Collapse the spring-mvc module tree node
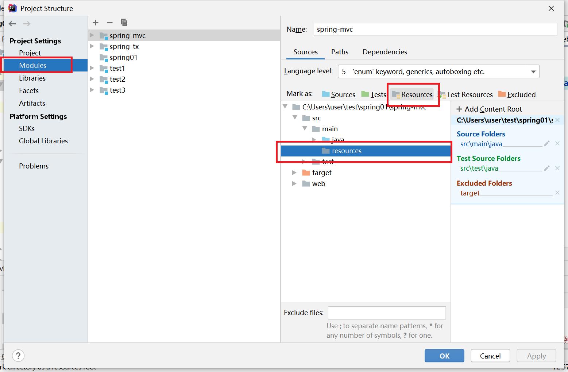Viewport: 568px width, 372px height. [92, 35]
